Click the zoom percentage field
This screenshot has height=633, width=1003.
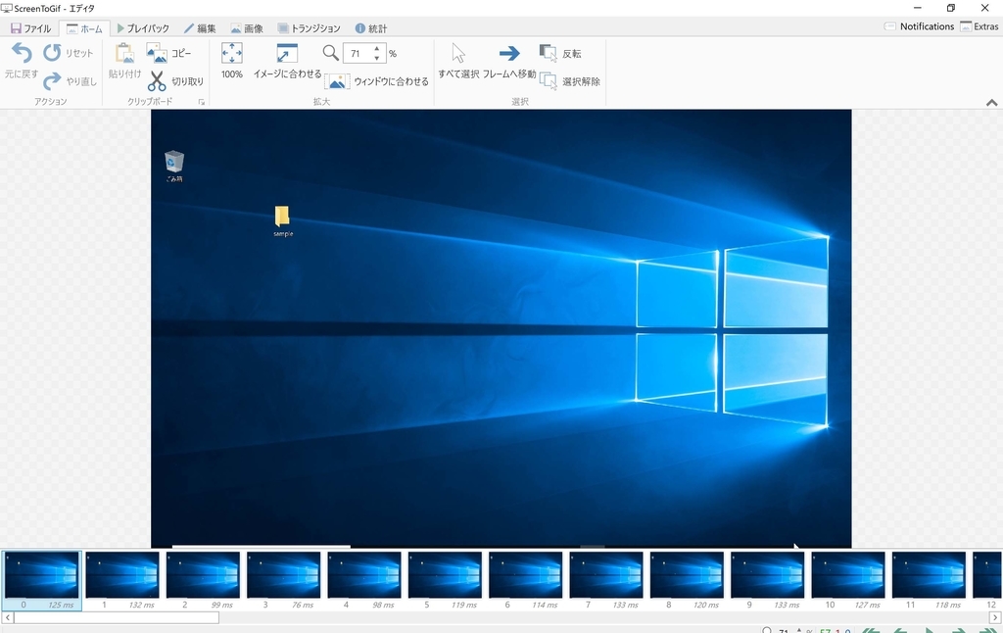(357, 53)
